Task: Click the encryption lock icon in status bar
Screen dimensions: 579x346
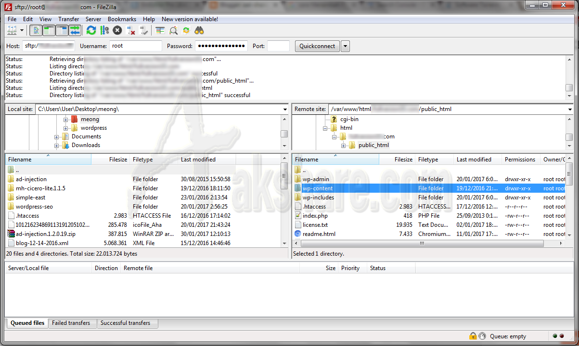Action: tap(473, 336)
